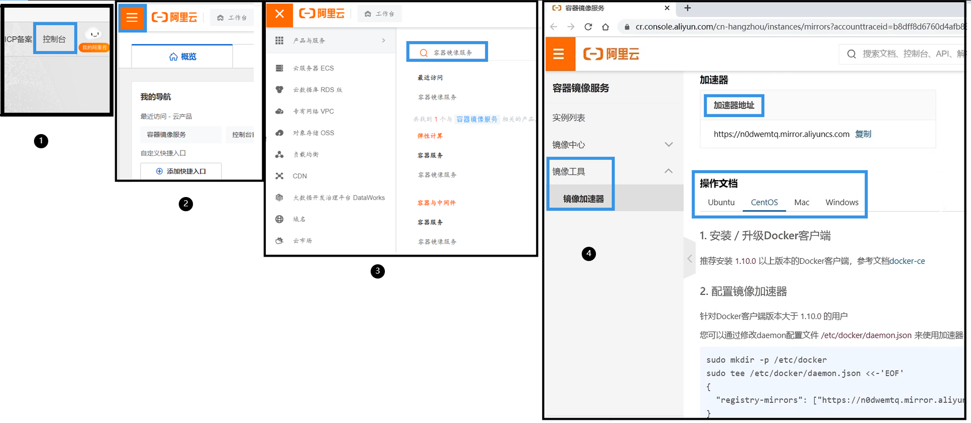
Task: Click the DataWorks cube icon
Action: pos(280,198)
